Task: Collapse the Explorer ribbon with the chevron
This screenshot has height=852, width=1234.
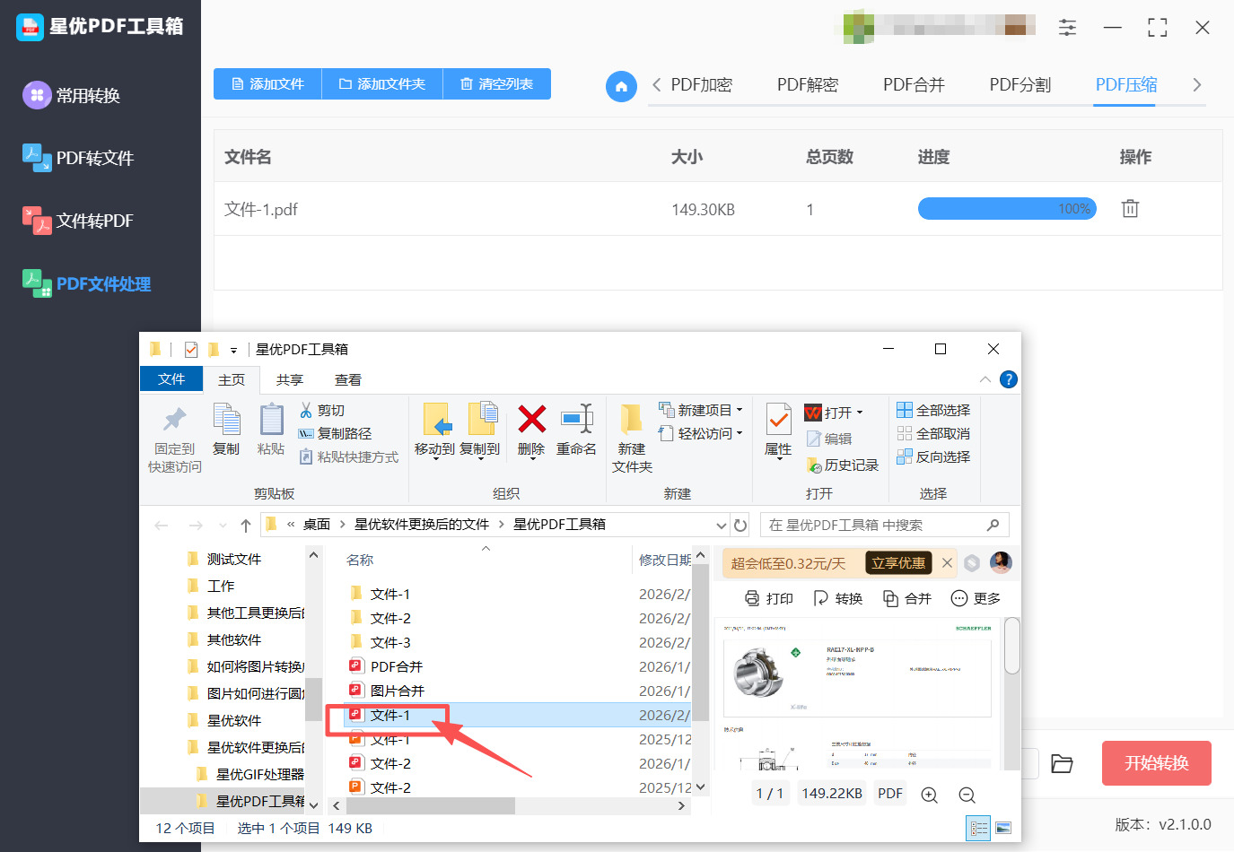Action: [x=985, y=379]
